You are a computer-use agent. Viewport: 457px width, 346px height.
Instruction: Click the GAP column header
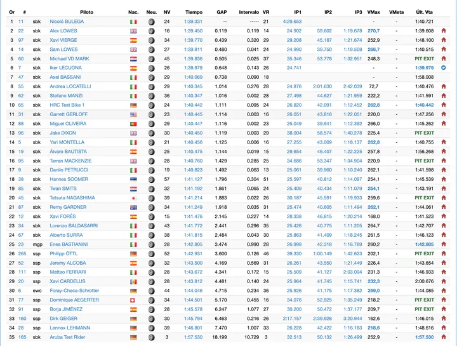coord(222,12)
